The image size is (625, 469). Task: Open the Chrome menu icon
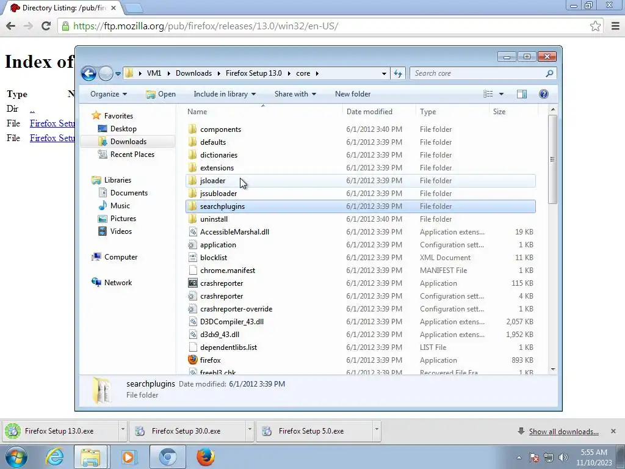click(x=615, y=26)
